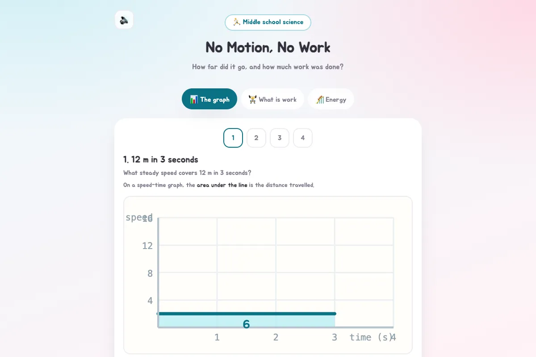Go to question step 1

tap(233, 138)
